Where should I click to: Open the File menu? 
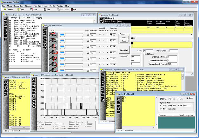[x=3, y=6]
